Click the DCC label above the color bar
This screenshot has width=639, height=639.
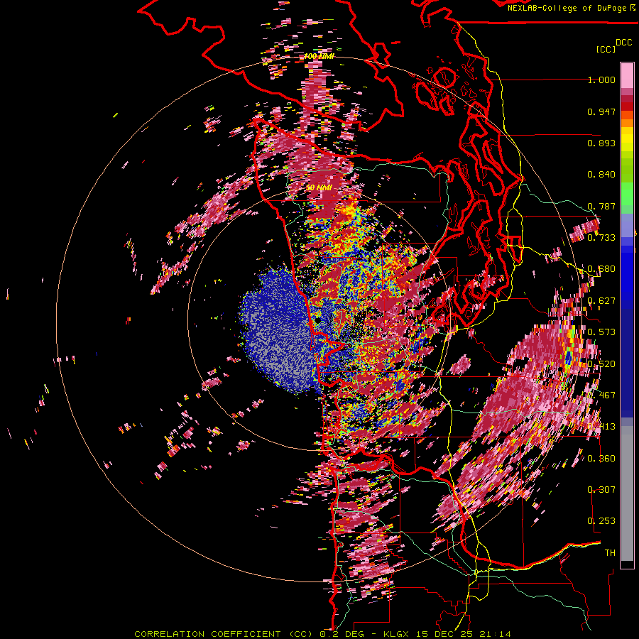[x=624, y=43]
